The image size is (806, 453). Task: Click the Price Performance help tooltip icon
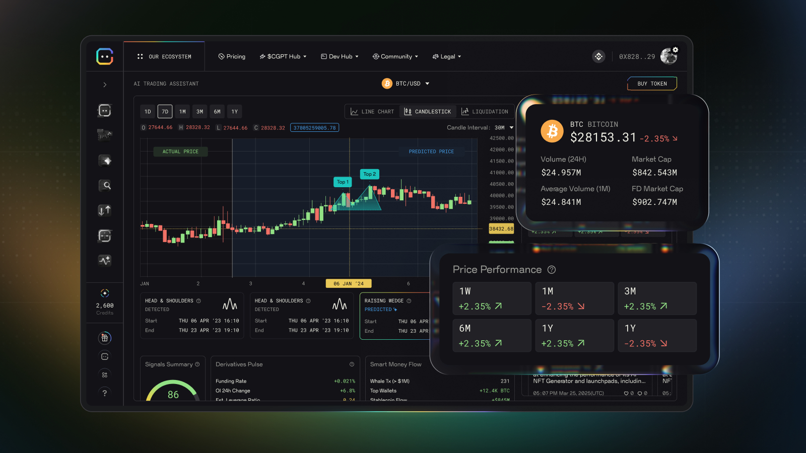coord(552,270)
